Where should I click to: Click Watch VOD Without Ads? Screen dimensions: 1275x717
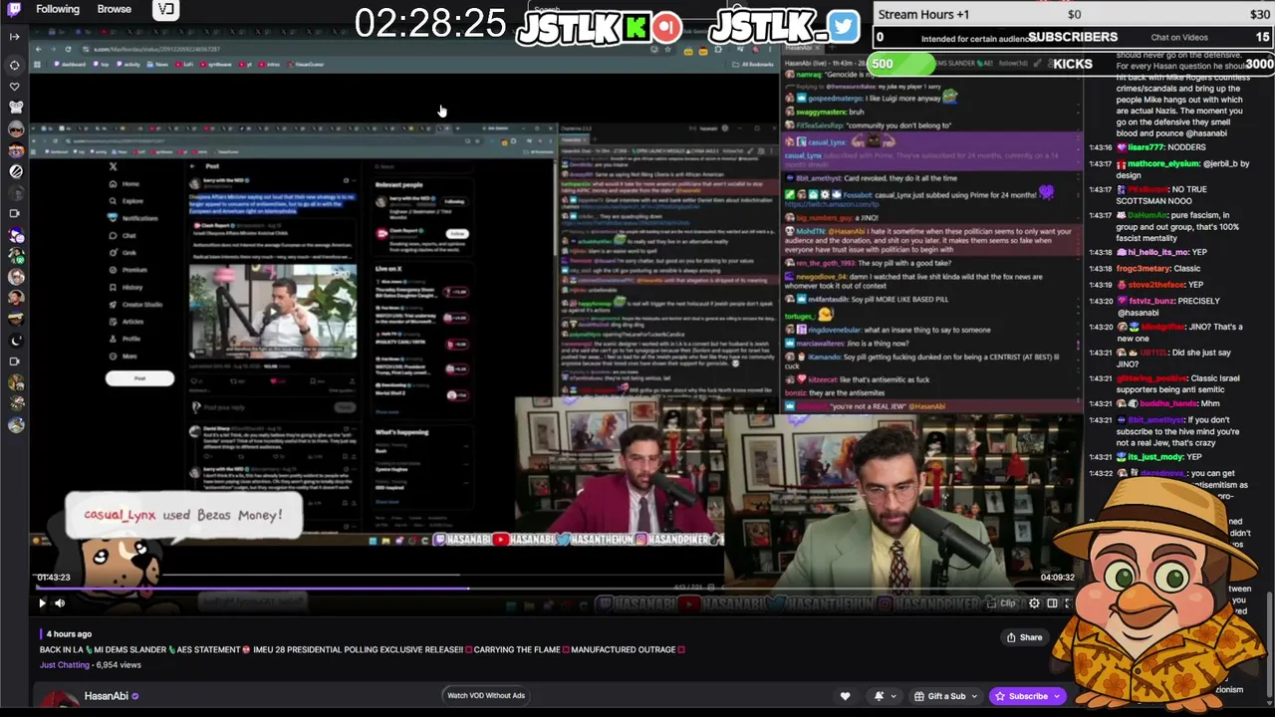tap(486, 695)
